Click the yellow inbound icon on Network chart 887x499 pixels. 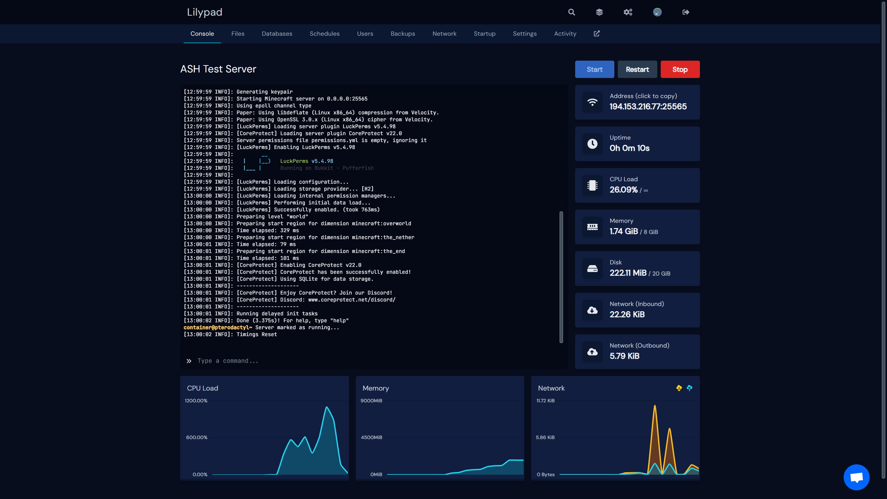[679, 388]
